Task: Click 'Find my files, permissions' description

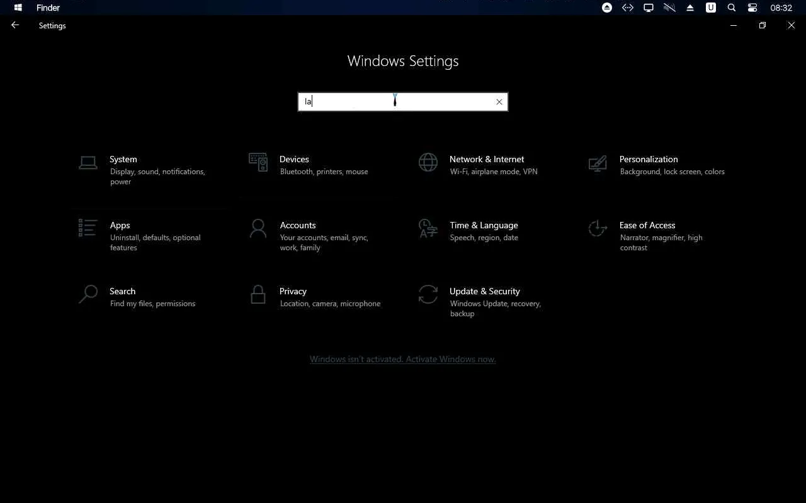Action: tap(153, 304)
